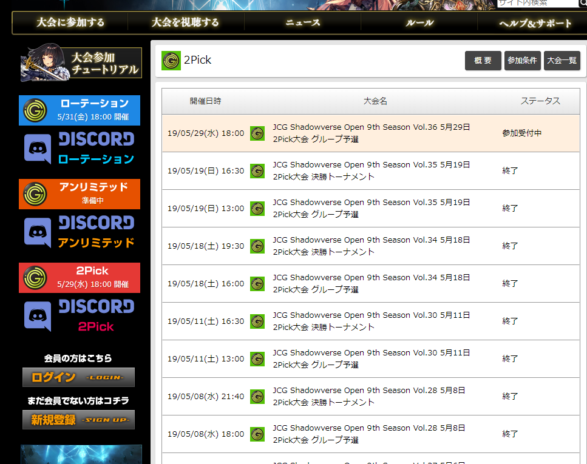
Task: Click 終了 status in 19/05/19 16:30 row
Action: pyautogui.click(x=510, y=170)
